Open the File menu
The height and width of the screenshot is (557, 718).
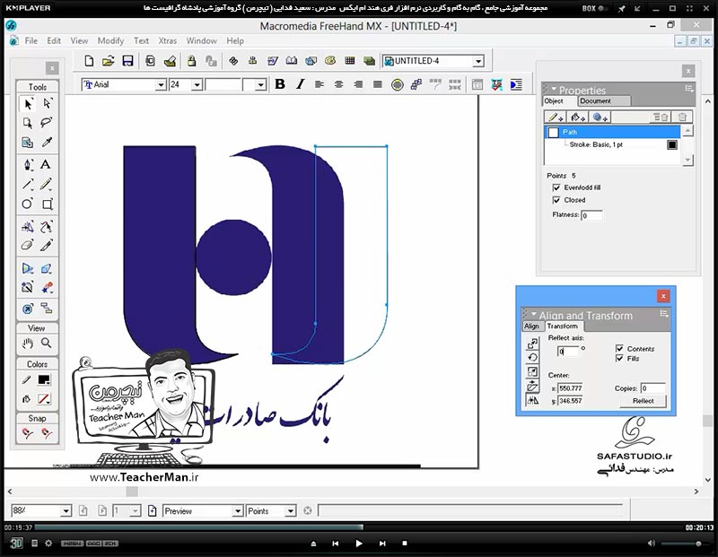pyautogui.click(x=31, y=40)
